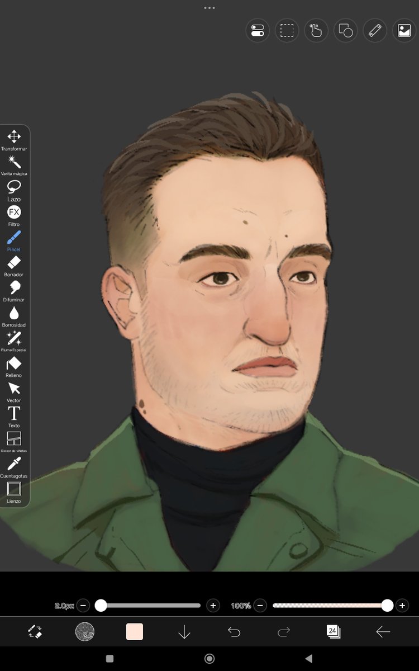Open the layers panel showing 24
The height and width of the screenshot is (671, 419).
click(334, 632)
